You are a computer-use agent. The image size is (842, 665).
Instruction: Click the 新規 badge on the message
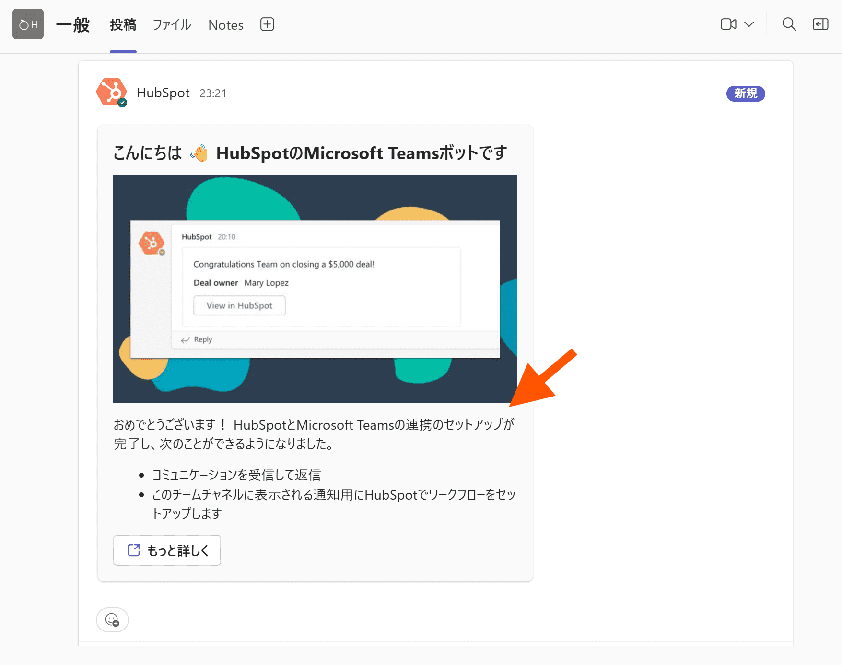pos(745,93)
